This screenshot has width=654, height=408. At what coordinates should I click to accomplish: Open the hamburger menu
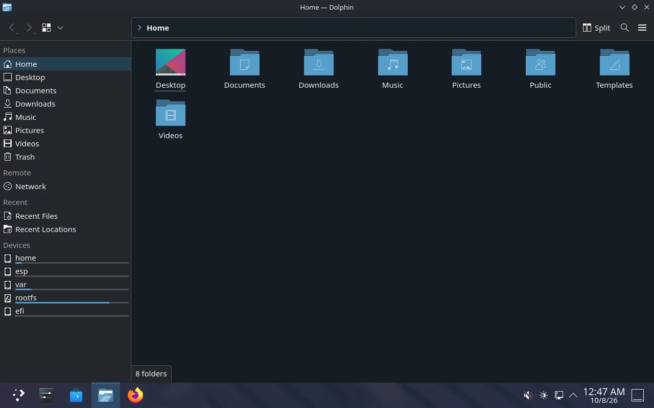[x=642, y=28]
